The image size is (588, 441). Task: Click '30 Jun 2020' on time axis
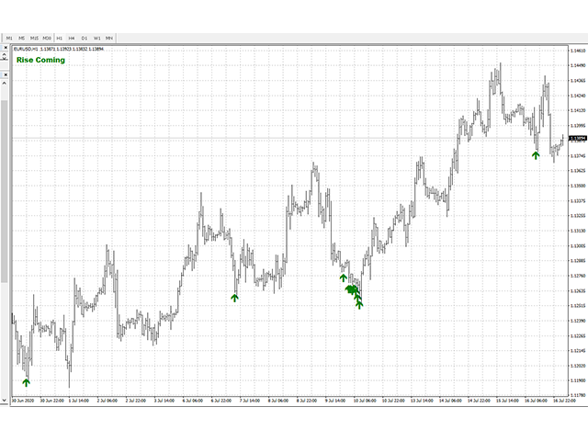[x=23, y=401]
